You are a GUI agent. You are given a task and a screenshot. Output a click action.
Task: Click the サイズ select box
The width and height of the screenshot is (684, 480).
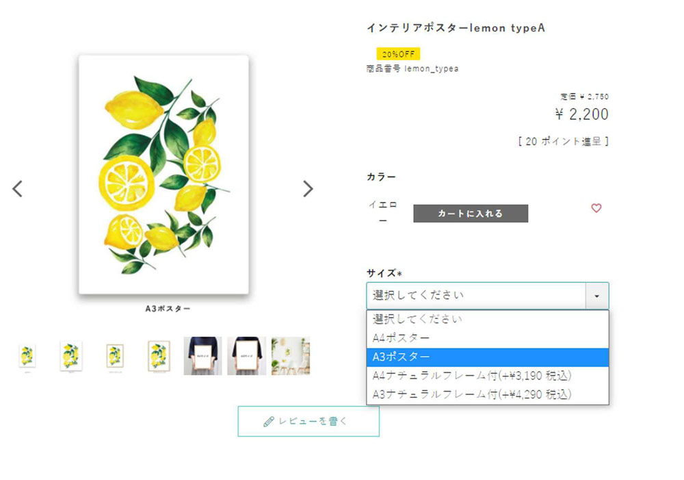point(487,296)
